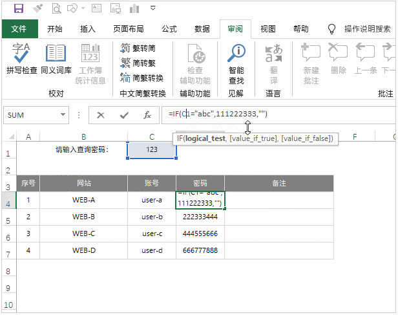Click the 序号 header cell
Image resolution: width=398 pixels, height=315 pixels.
pos(28,183)
